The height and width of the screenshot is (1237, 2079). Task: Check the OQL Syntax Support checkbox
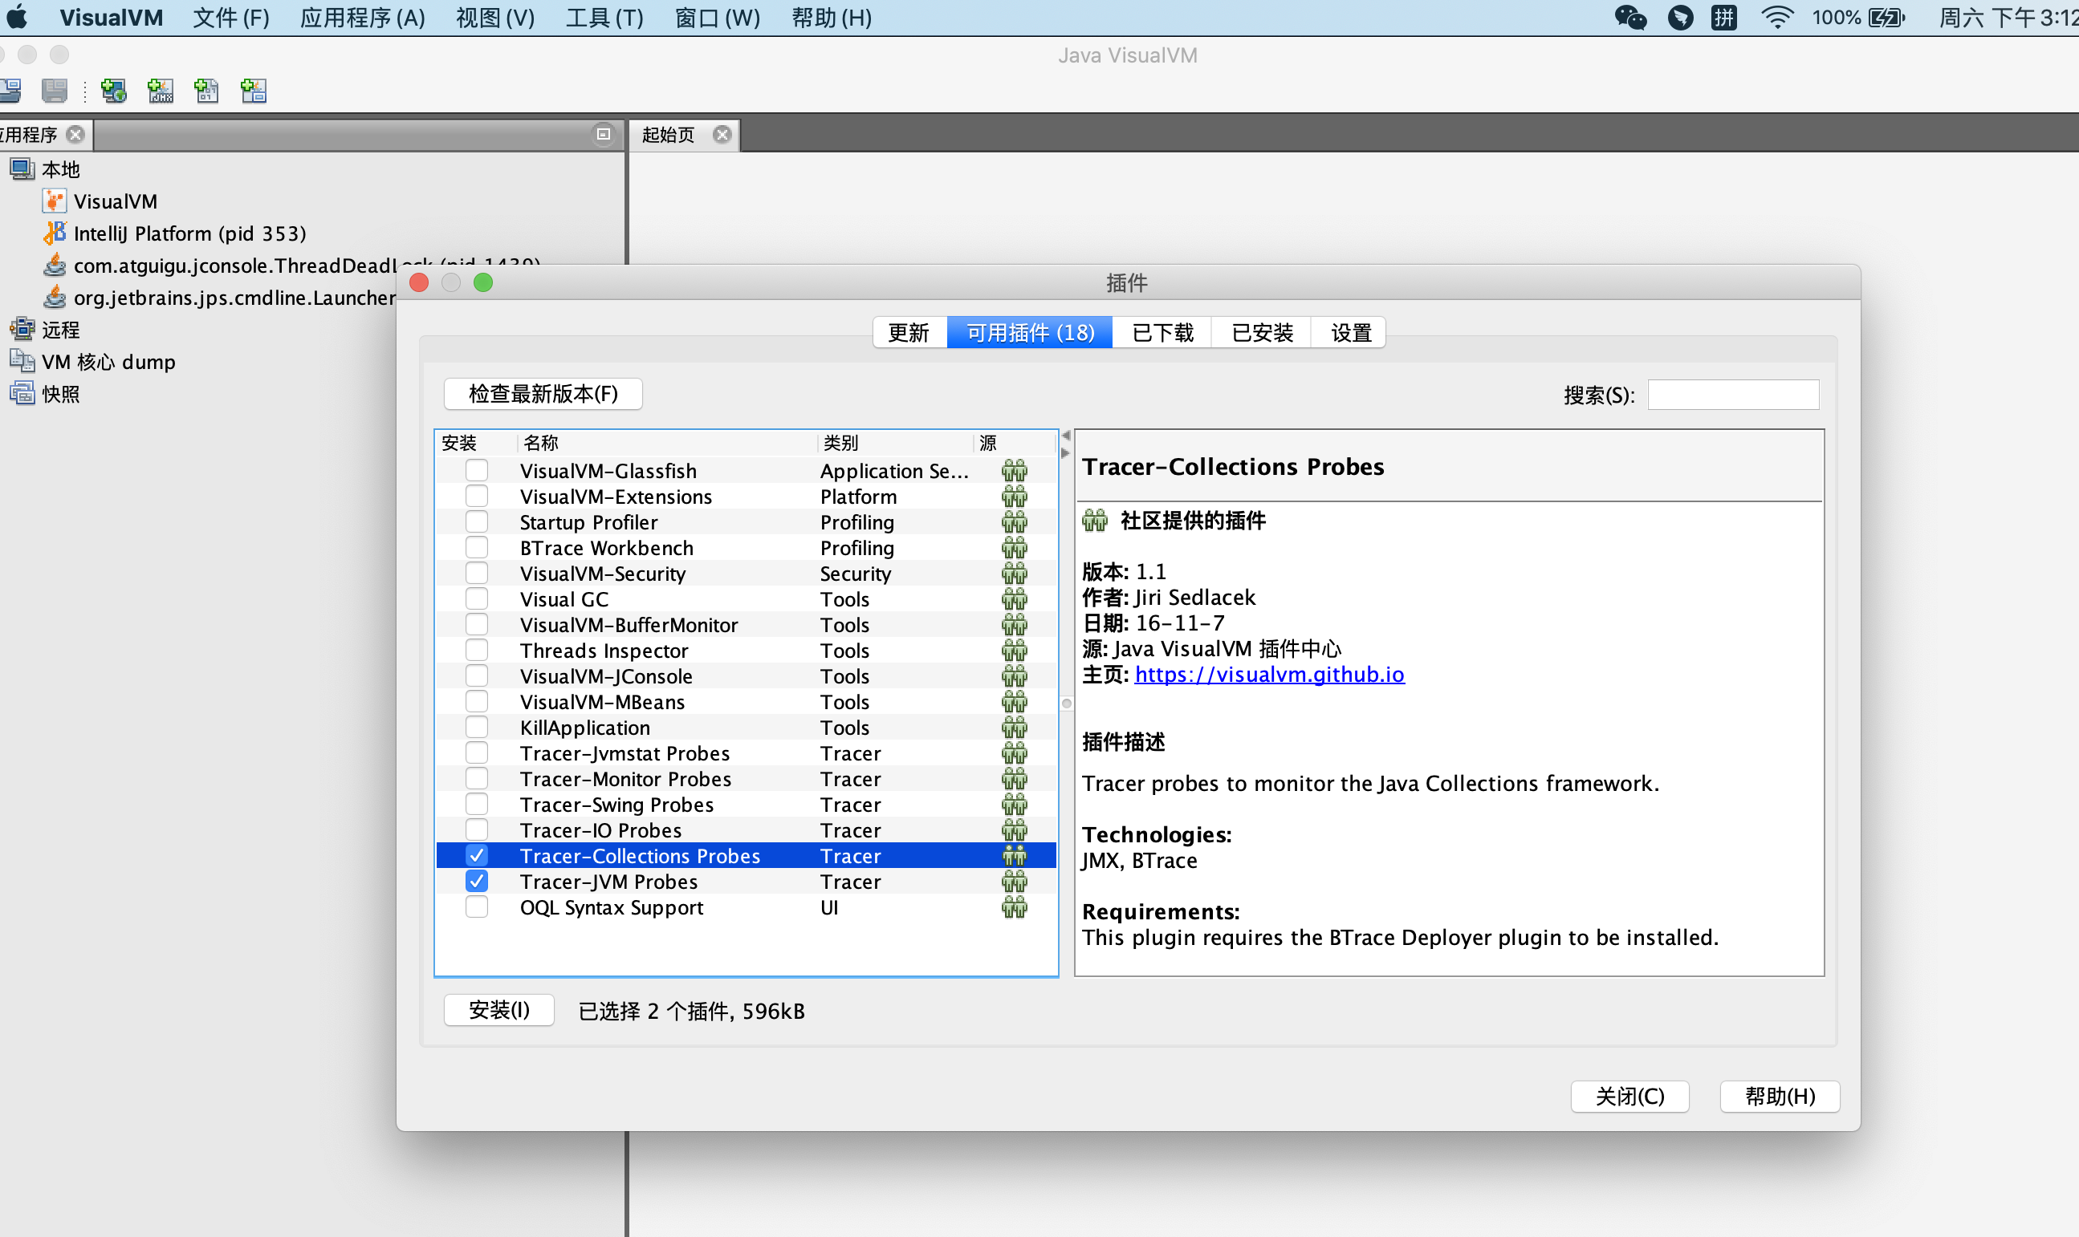[x=476, y=907]
